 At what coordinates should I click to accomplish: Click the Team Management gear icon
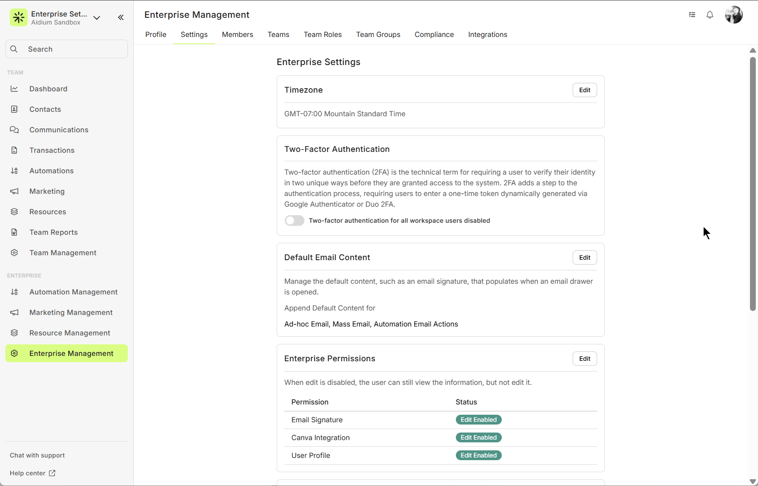click(14, 253)
